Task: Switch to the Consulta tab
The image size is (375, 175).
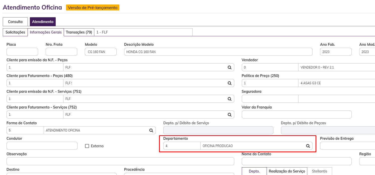Action: (x=15, y=22)
